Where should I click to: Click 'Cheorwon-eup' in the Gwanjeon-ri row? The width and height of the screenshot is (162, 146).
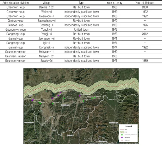16,16
